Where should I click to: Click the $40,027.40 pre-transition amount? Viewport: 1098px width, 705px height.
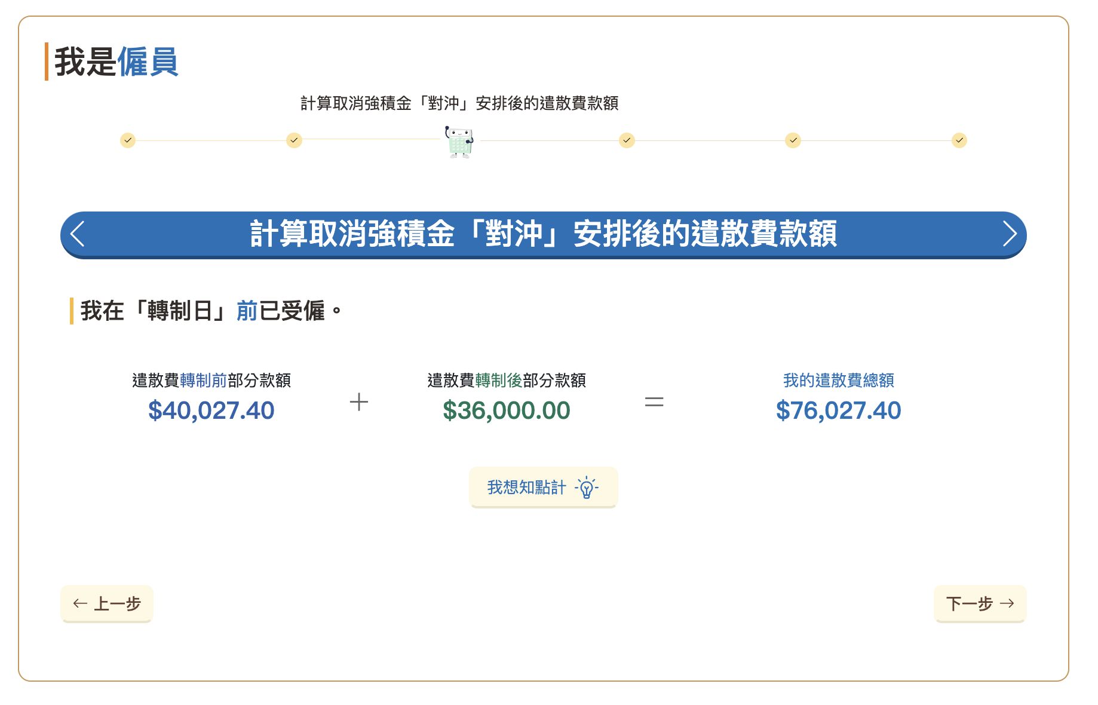(211, 410)
